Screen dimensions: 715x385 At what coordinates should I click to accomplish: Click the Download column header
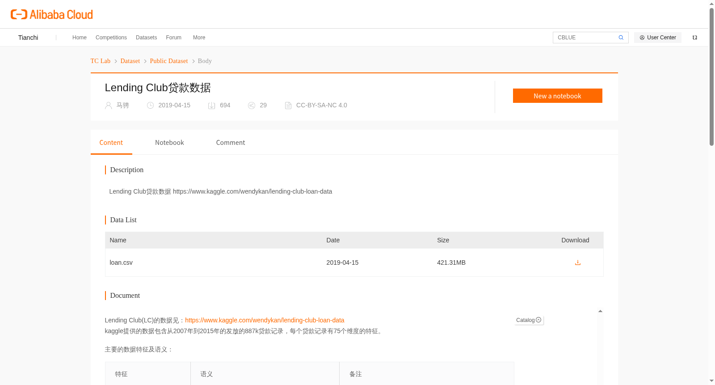575,240
